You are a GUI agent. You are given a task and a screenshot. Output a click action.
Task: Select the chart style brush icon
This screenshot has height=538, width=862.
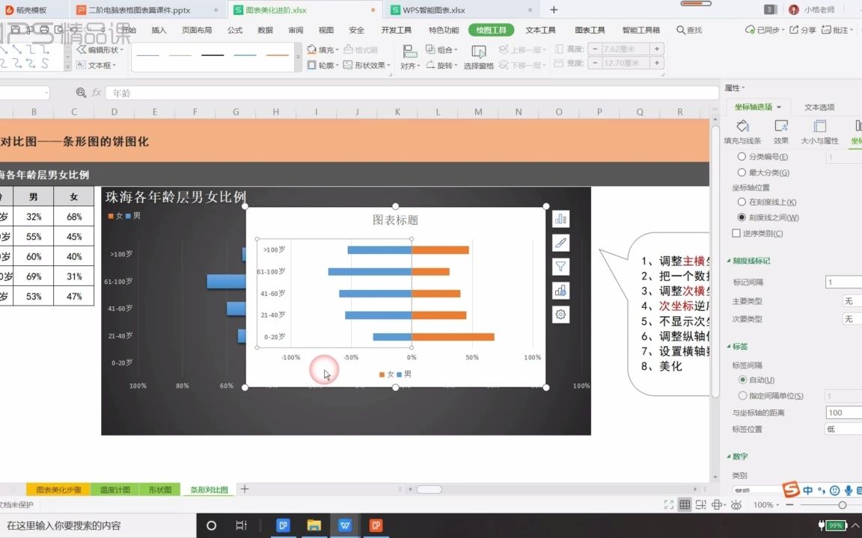tap(562, 242)
